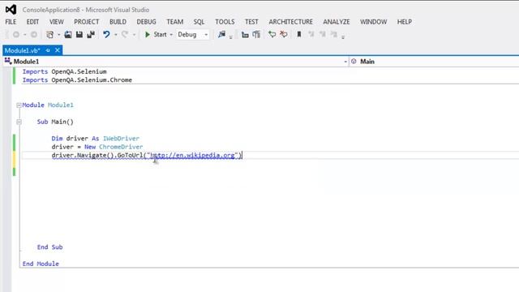Open the BUILD menu
The image size is (519, 292).
[118, 22]
